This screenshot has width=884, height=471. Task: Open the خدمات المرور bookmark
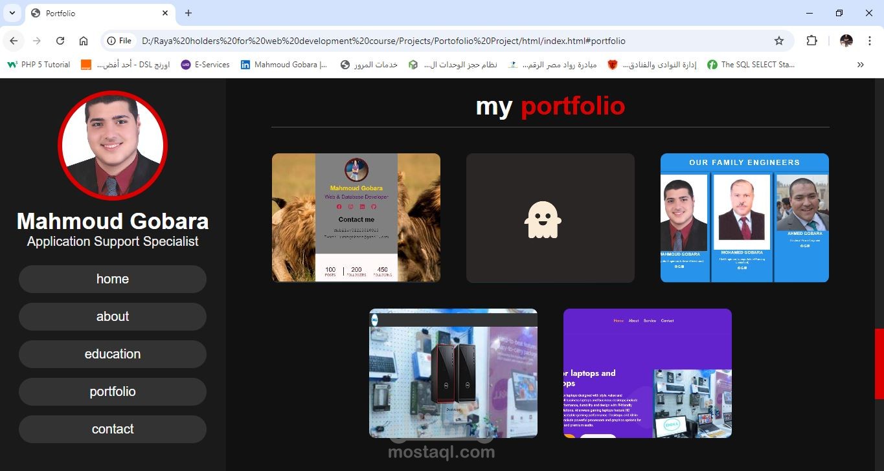[x=369, y=65]
